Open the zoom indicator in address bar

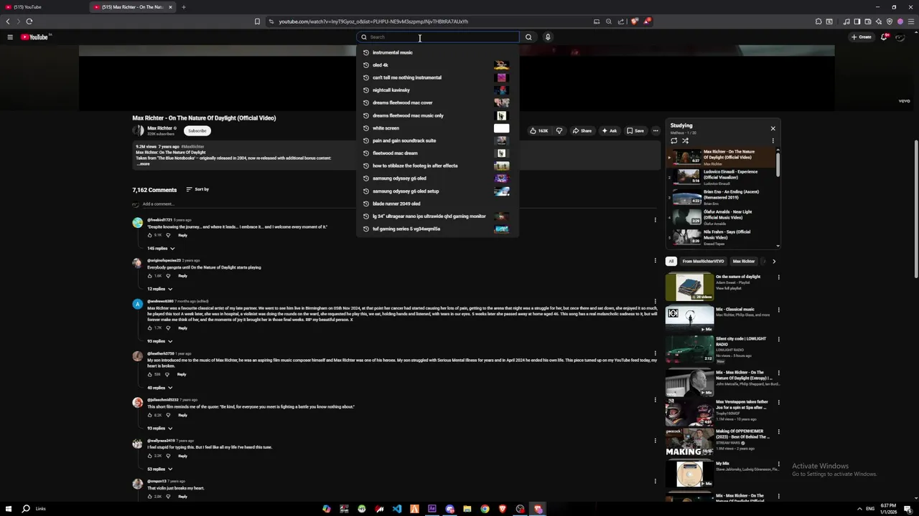point(609,21)
